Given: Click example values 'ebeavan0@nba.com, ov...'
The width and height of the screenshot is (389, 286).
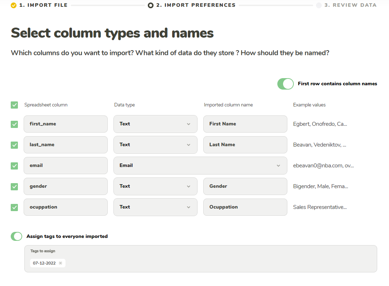Looking at the screenshot, I should click(x=324, y=166).
